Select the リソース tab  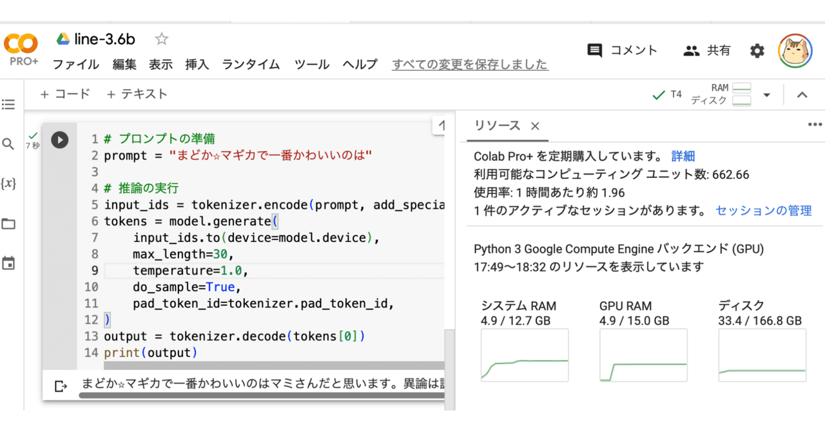tap(497, 126)
